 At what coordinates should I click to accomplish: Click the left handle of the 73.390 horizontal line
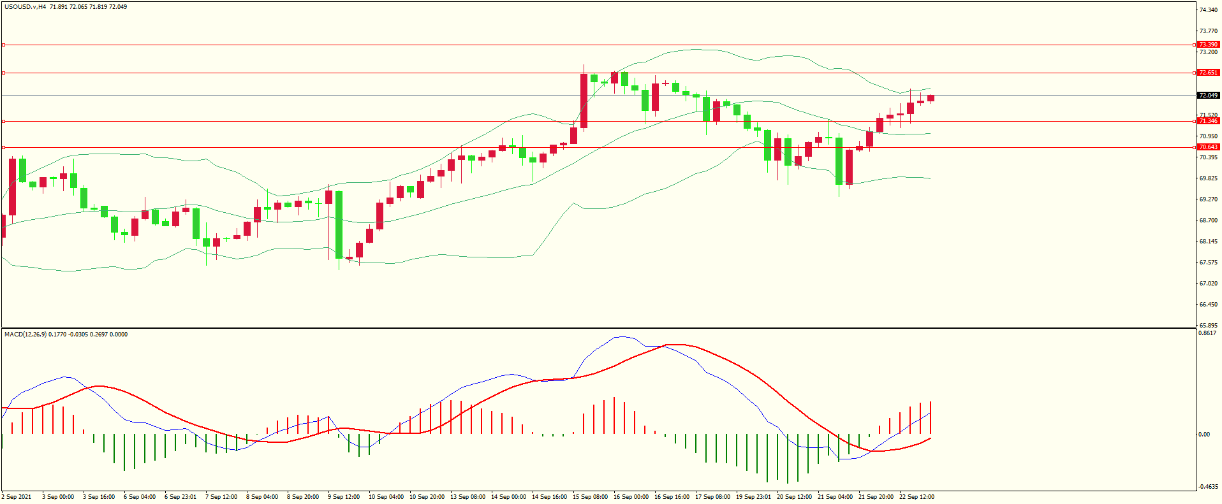click(x=3, y=45)
